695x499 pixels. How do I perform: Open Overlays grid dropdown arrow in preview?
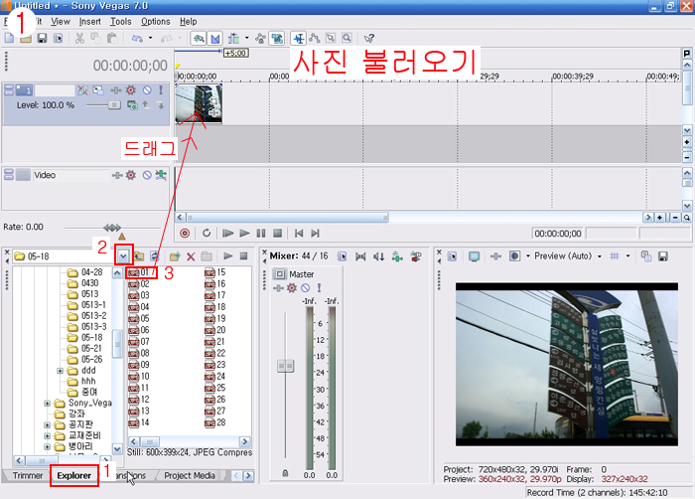click(627, 256)
